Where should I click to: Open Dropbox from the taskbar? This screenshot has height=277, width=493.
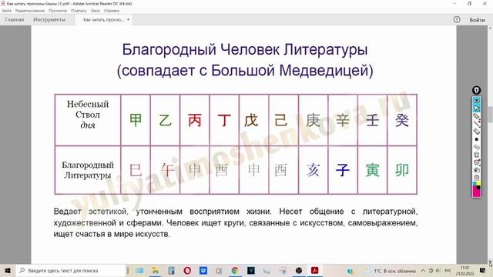pyautogui.click(x=203, y=270)
